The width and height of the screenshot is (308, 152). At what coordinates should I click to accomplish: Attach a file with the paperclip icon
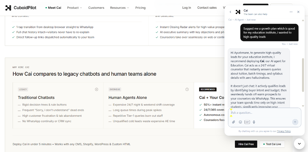pyautogui.click(x=233, y=122)
